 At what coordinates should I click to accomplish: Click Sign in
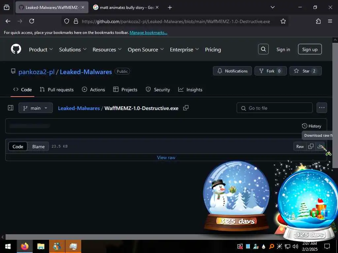283,49
